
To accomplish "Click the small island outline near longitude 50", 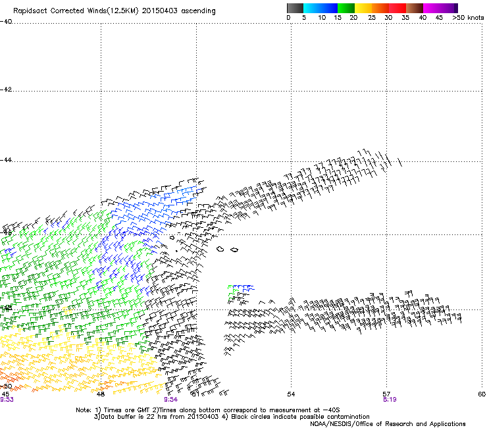I will click(172, 238).
